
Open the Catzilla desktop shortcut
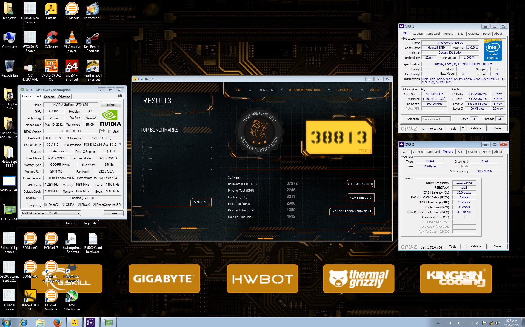click(51, 11)
